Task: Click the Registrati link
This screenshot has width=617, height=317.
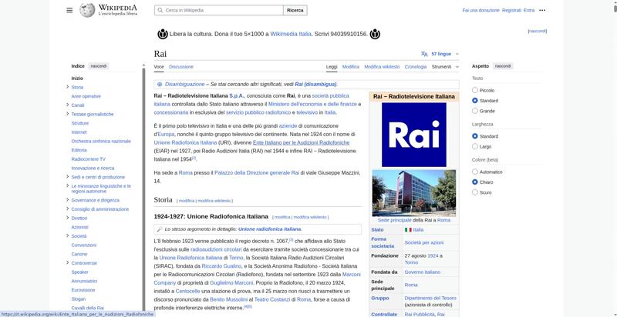Action: 511,10
